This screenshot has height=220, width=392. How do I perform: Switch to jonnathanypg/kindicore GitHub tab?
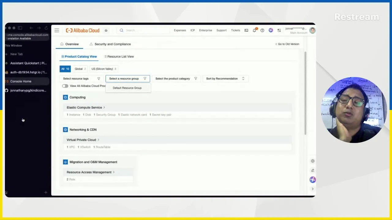(27, 90)
